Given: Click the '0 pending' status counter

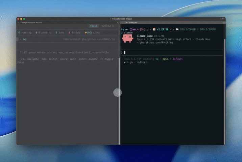Looking at the screenshot, I should click(x=44, y=33).
